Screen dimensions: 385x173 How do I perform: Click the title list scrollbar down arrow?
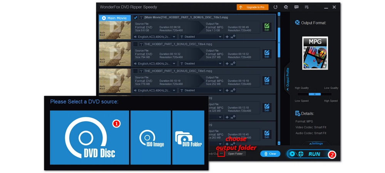[x=279, y=143]
